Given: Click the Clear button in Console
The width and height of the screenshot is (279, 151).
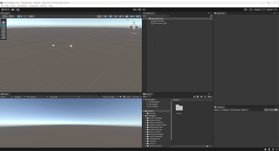Looking at the screenshot, I should pyautogui.click(x=216, y=110).
